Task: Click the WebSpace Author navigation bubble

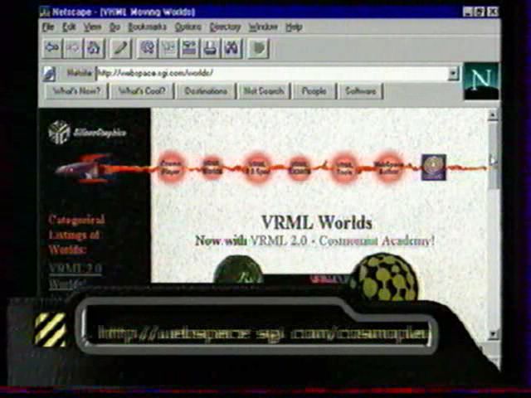Action: (388, 167)
